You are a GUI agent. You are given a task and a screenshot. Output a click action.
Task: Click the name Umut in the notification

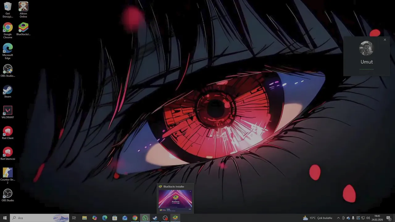[x=367, y=62]
